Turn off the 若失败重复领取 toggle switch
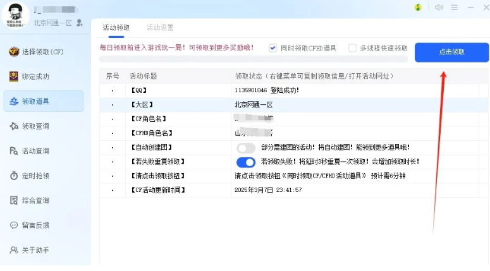 point(245,162)
